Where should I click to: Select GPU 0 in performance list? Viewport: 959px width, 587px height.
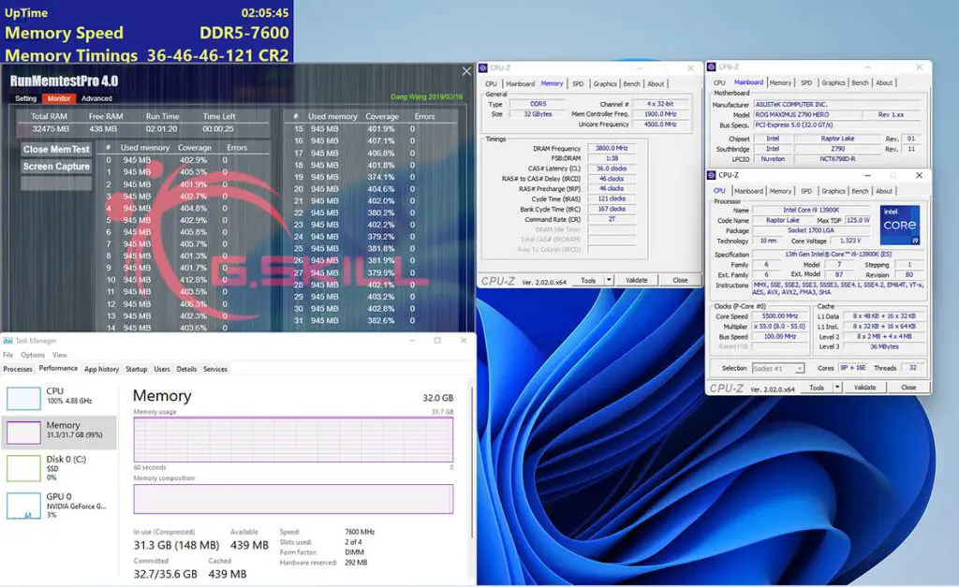click(x=59, y=505)
